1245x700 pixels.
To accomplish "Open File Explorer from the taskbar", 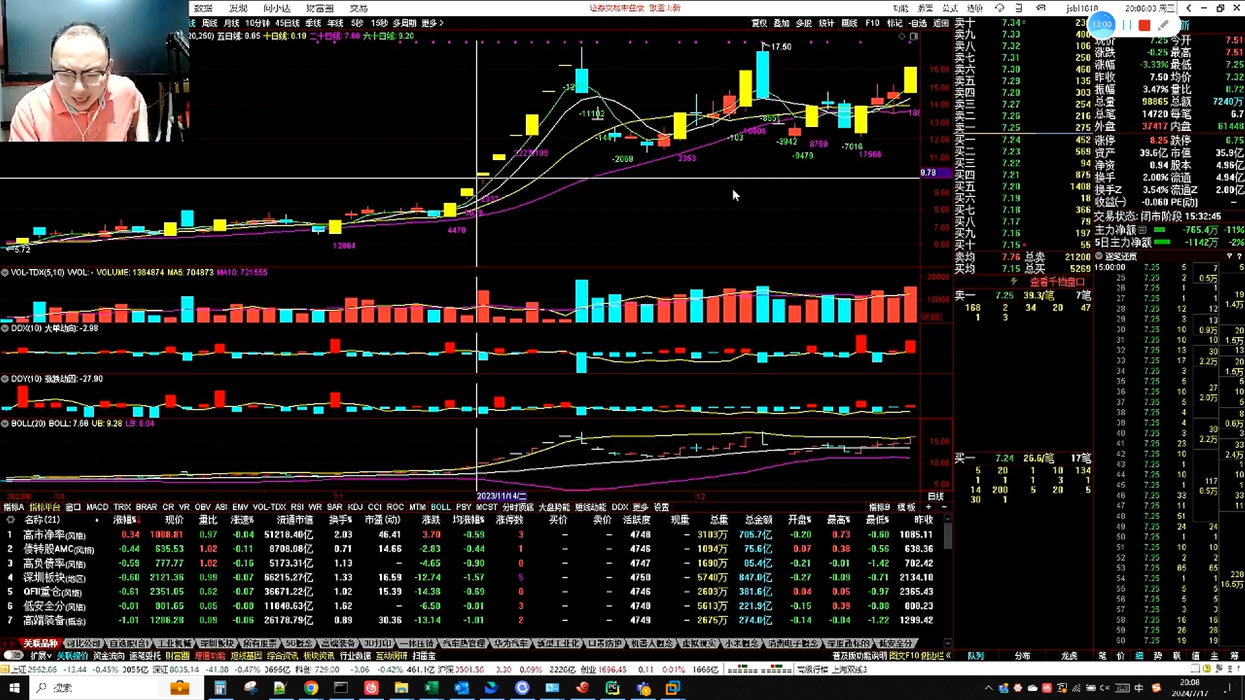I will tap(401, 688).
